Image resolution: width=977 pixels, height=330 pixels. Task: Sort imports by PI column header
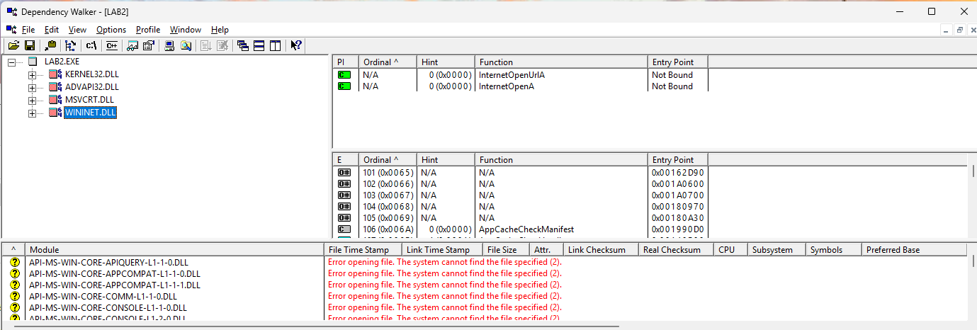tap(345, 62)
